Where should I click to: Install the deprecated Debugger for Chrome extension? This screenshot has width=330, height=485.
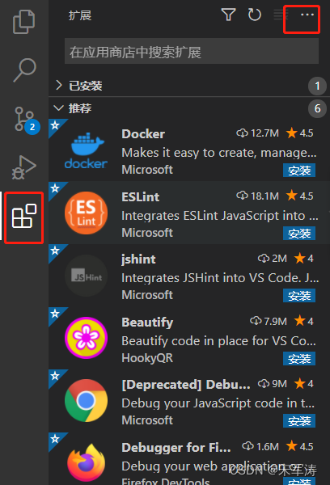[x=299, y=421]
